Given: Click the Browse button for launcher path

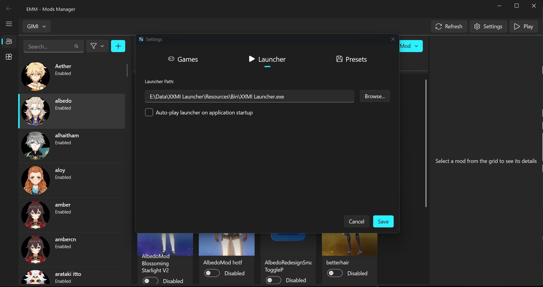Looking at the screenshot, I should pyautogui.click(x=375, y=96).
